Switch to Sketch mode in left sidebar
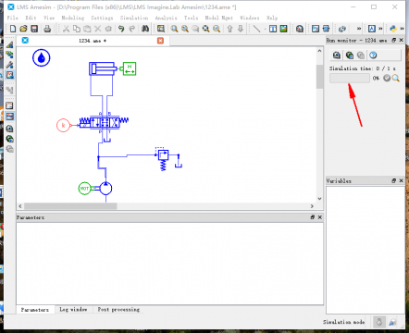Viewport: 409px width, 333px height. click(9, 45)
